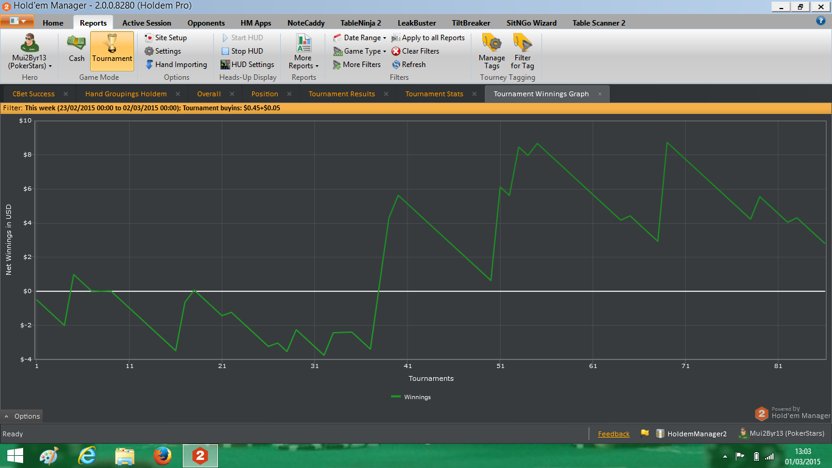This screenshot has height=468, width=832.
Task: Clear Filters with the red X icon
Action: (415, 51)
